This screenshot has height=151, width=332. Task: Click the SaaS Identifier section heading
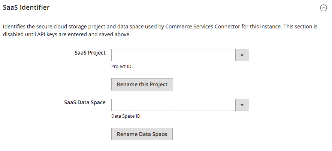tap(26, 7)
